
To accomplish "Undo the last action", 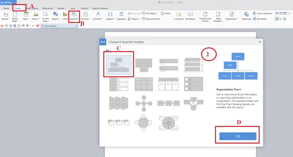I will [23, 26].
